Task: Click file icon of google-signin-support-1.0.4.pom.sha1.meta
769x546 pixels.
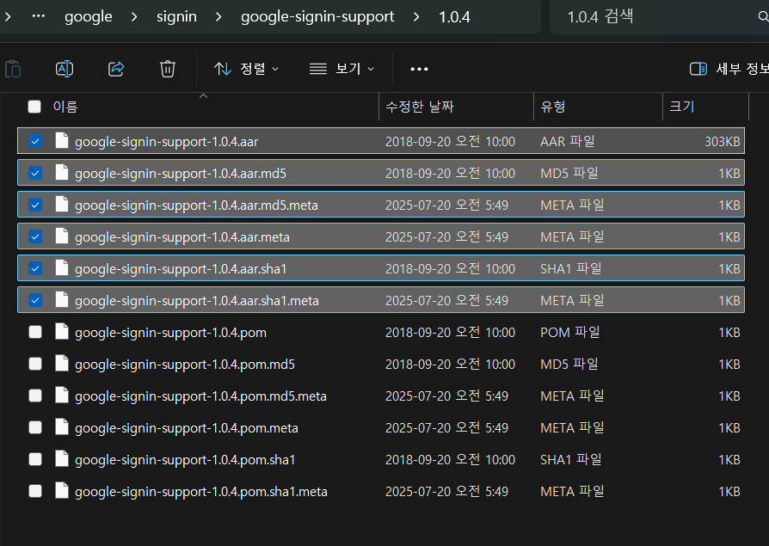Action: tap(62, 491)
